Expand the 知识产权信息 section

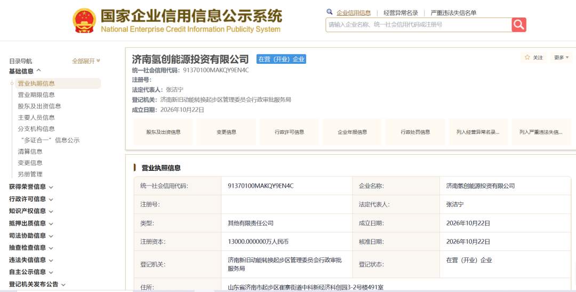[x=31, y=211]
